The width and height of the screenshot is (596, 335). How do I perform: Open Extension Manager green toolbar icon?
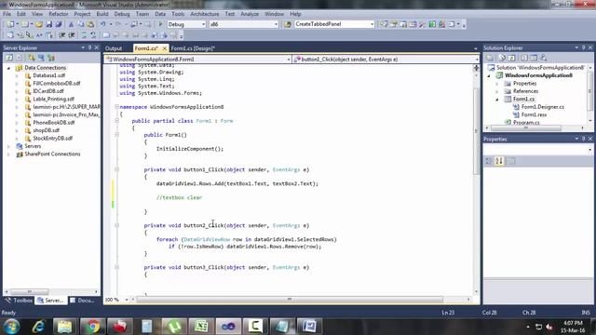click(432, 24)
